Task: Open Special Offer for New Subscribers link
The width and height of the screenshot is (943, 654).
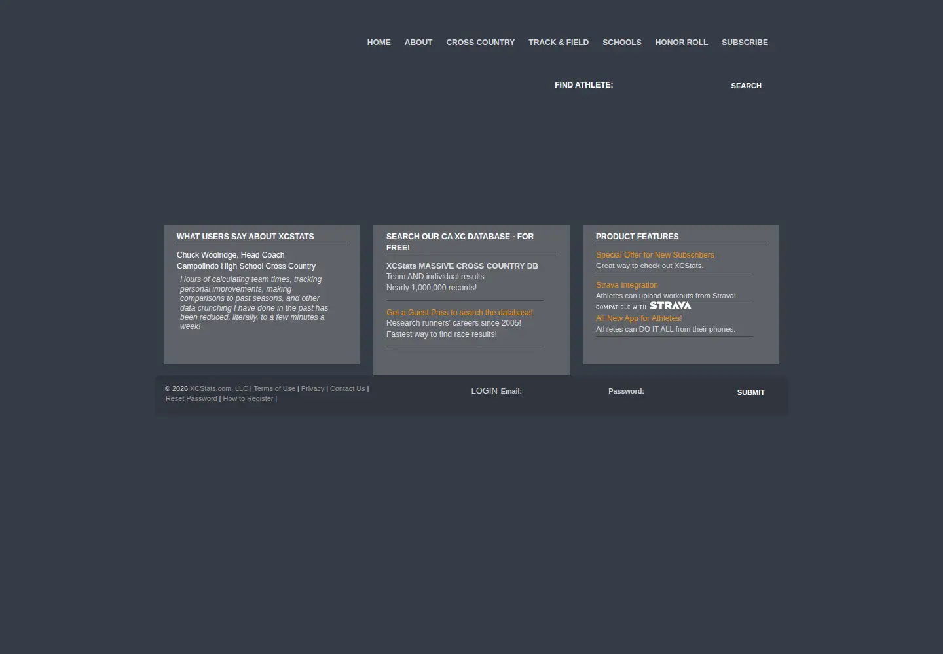Action: [655, 255]
